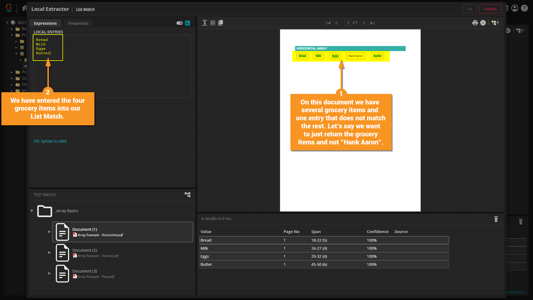Expand Document (3) in the test batch
Screen dimensions: 533x300
click(49, 273)
